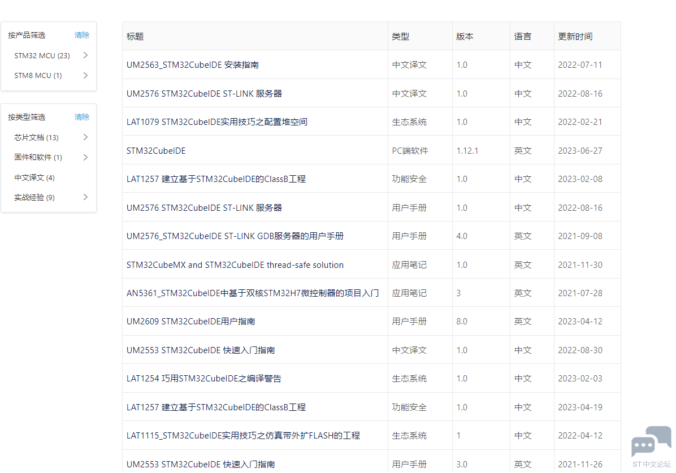
Task: Open UM2576 ST-LINK 服务器 用户手册 row title
Action: click(x=204, y=208)
